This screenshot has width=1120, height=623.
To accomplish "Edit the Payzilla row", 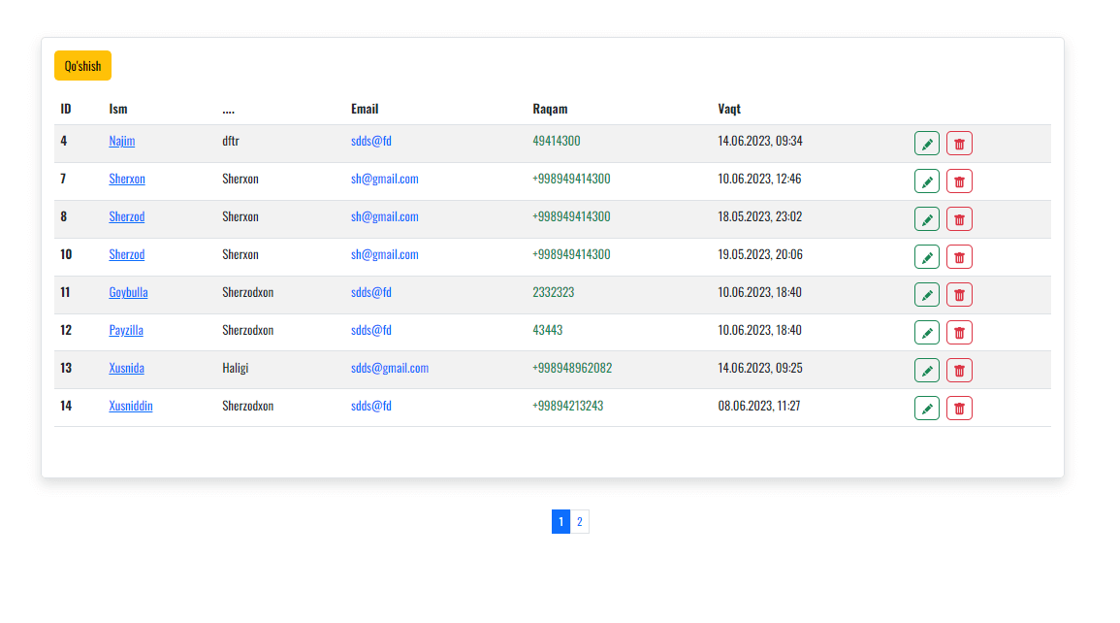I will 927,333.
